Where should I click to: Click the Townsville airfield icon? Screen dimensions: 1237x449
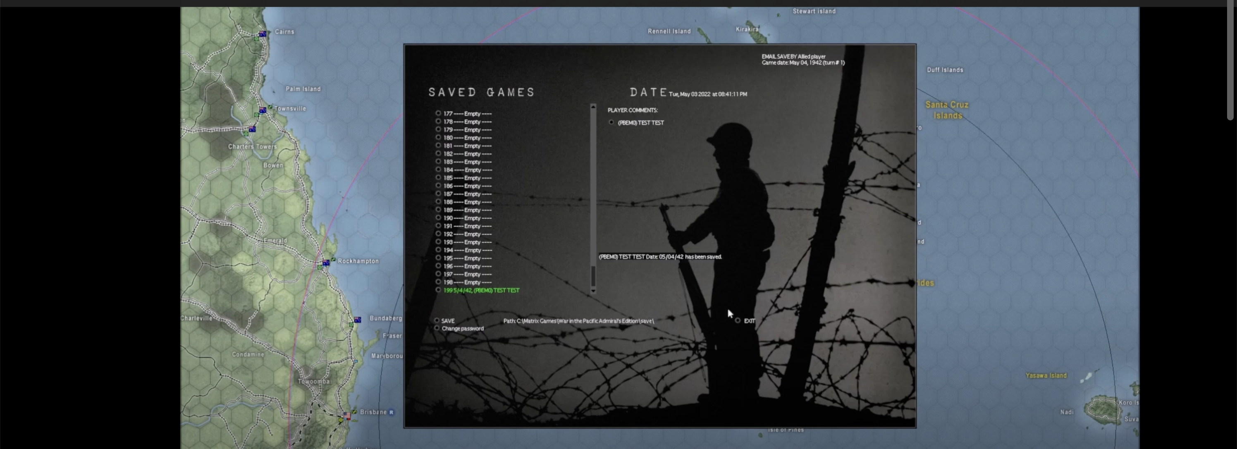(270, 107)
